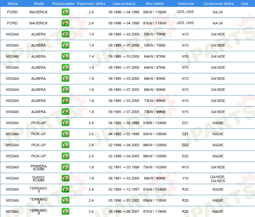Click fuel icon in Almera 73kW 07.2000 row
The image size is (255, 217).
[65, 111]
